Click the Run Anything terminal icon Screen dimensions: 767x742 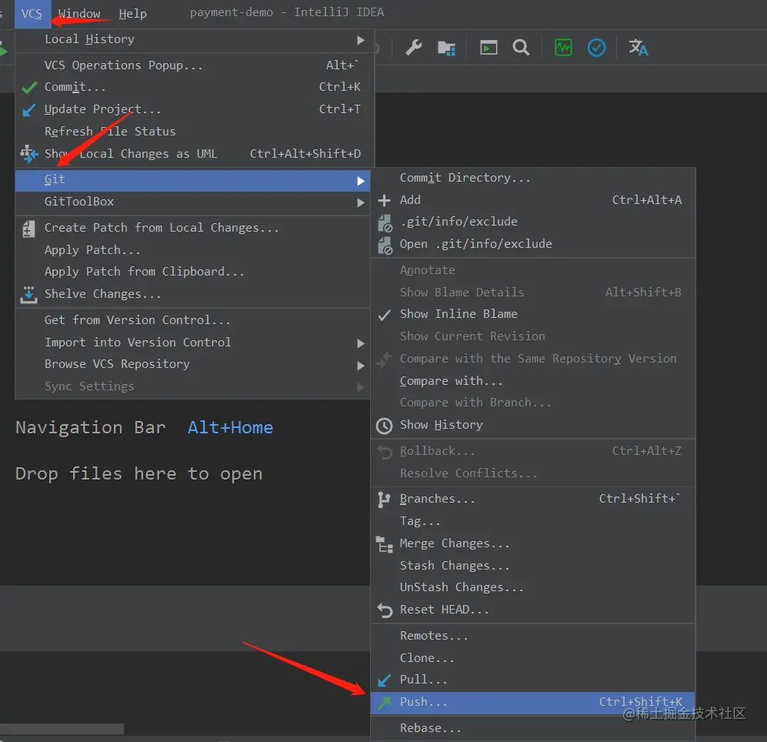pyautogui.click(x=489, y=48)
